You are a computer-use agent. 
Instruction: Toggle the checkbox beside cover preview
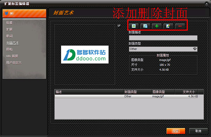(x=119, y=26)
